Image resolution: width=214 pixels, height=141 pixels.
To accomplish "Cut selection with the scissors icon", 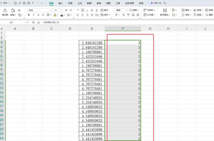I will (x=19, y=10).
